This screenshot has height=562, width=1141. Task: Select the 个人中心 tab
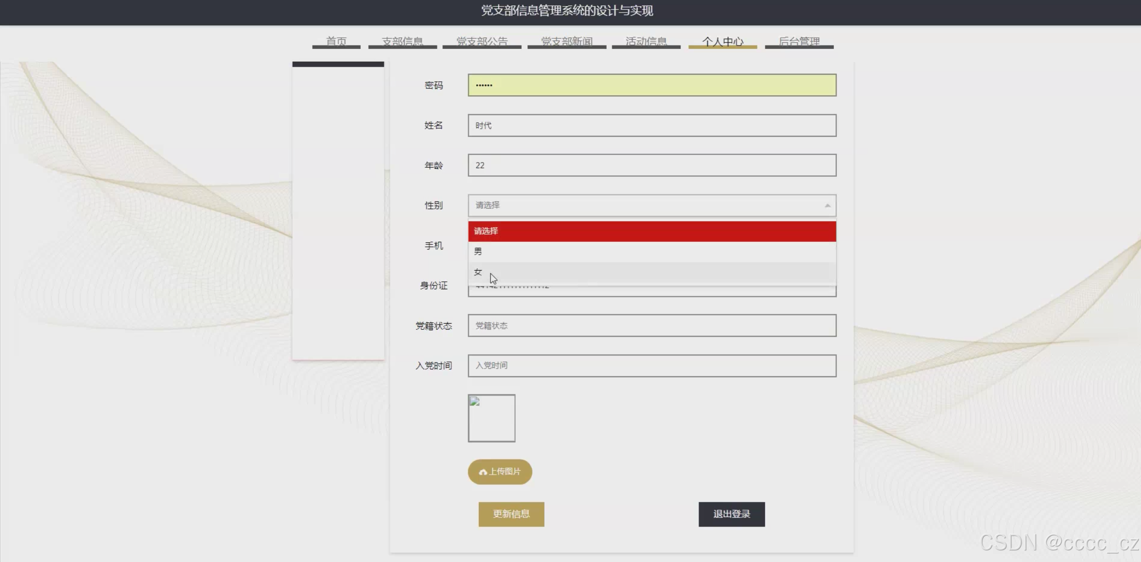tap(722, 41)
